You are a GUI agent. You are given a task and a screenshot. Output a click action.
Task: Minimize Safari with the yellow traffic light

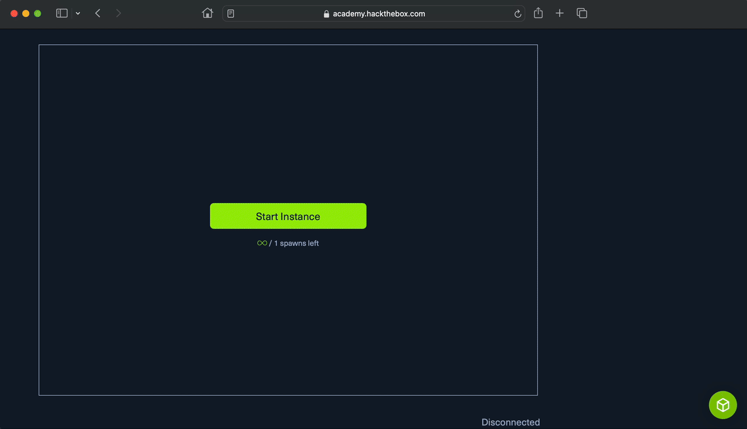[26, 13]
